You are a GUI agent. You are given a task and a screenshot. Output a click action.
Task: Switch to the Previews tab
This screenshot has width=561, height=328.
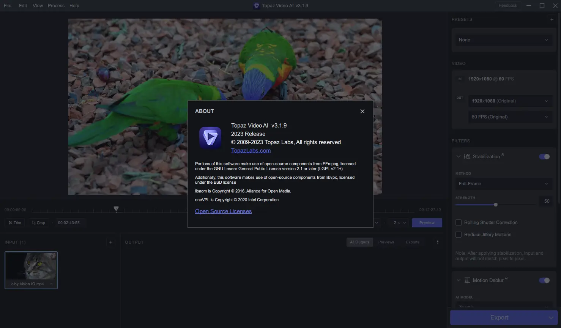(x=386, y=242)
